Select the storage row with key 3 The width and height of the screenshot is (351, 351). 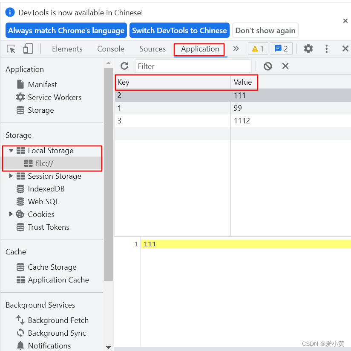tap(170, 120)
